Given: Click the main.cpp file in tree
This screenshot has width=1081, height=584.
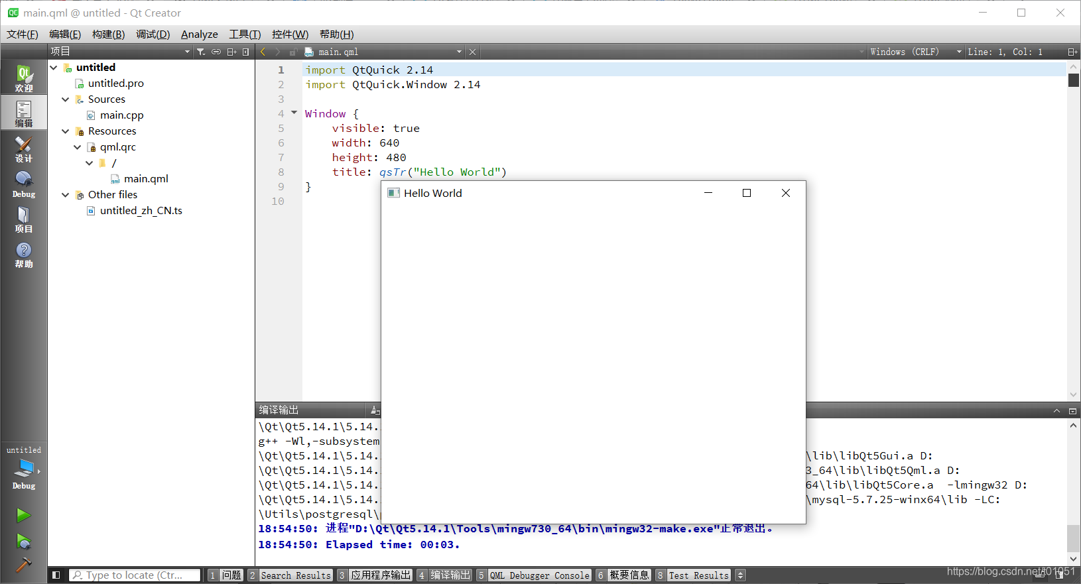Looking at the screenshot, I should pyautogui.click(x=121, y=115).
